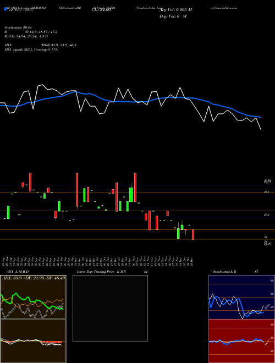Click the 'CL: 24.00' closing price label
This screenshot has height=363, width=275.
(101, 10)
